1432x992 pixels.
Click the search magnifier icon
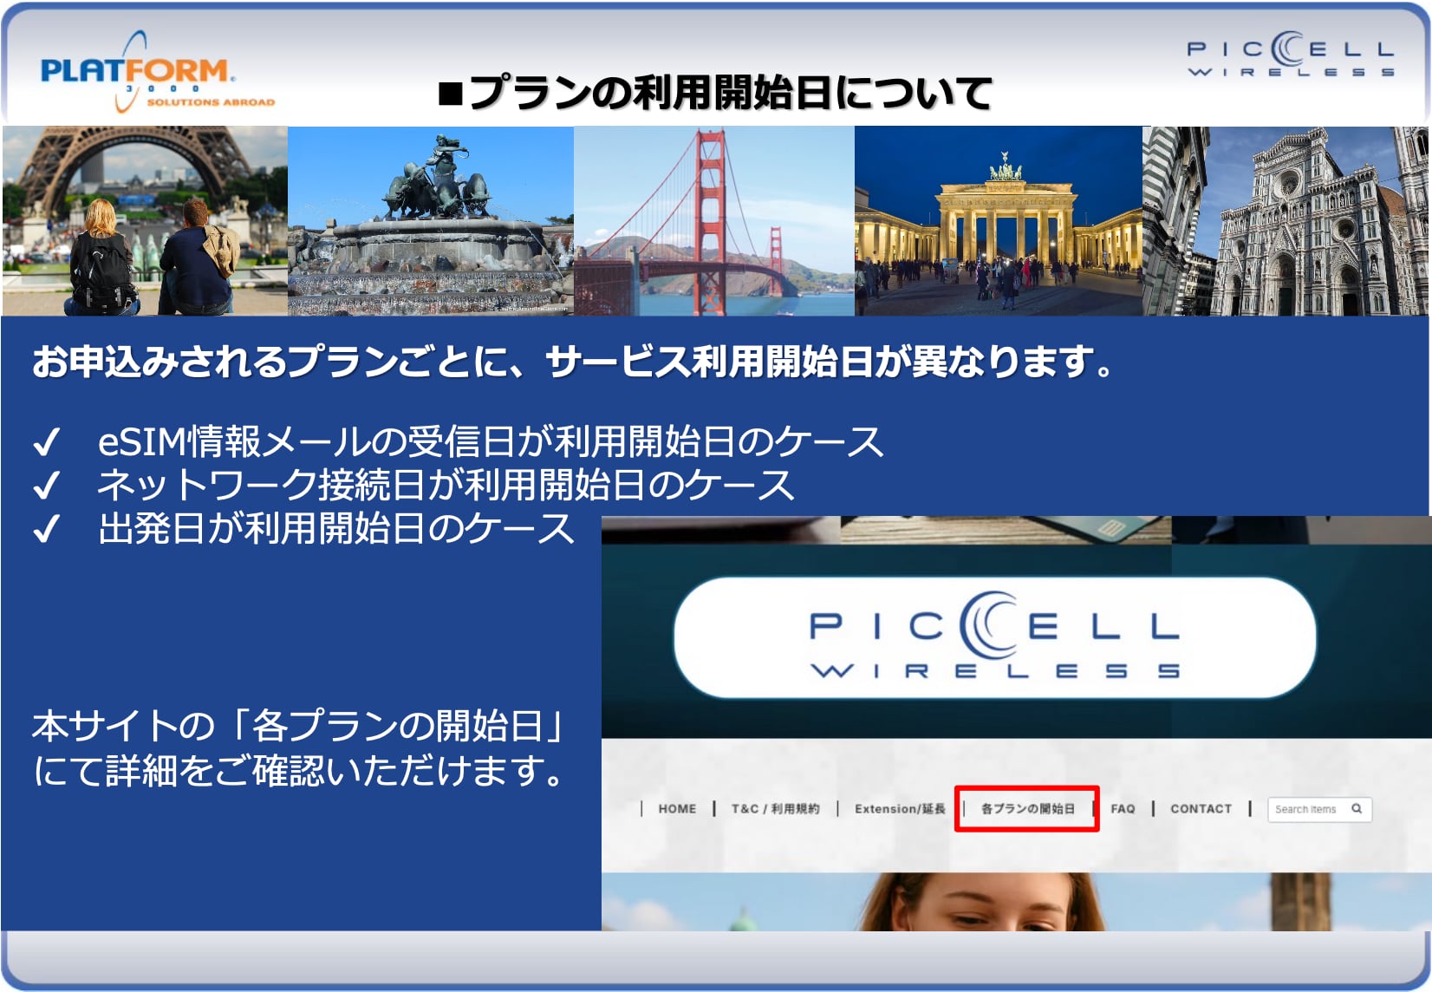(x=1357, y=809)
